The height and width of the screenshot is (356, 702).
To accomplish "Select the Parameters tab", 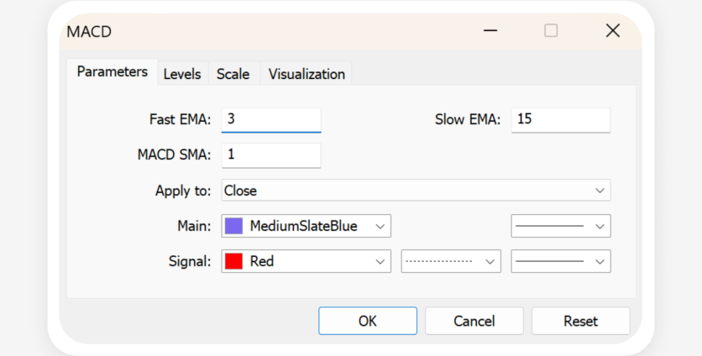I will pyautogui.click(x=112, y=72).
